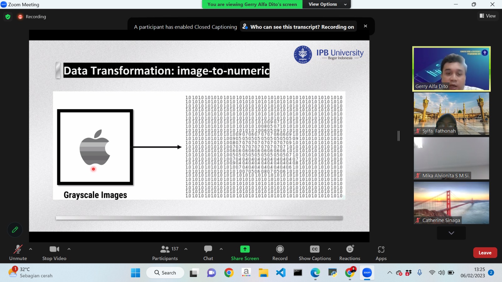Select Gerry Alfa Dito video thumbnail
502x282 pixels.
pos(451,69)
